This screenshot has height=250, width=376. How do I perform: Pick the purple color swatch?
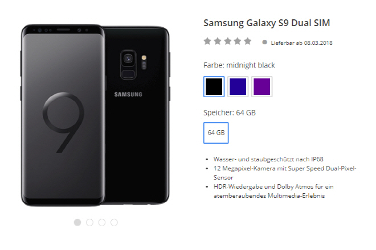262,86
